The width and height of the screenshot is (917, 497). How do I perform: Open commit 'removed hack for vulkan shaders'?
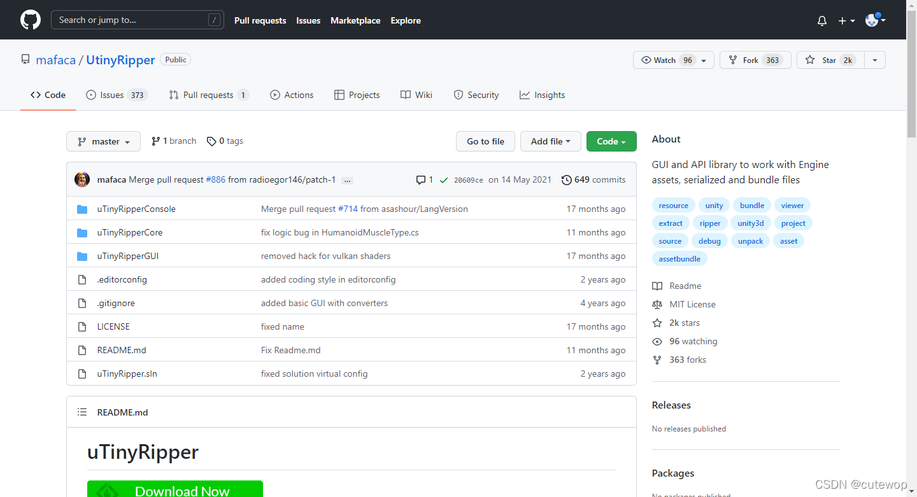(x=326, y=256)
